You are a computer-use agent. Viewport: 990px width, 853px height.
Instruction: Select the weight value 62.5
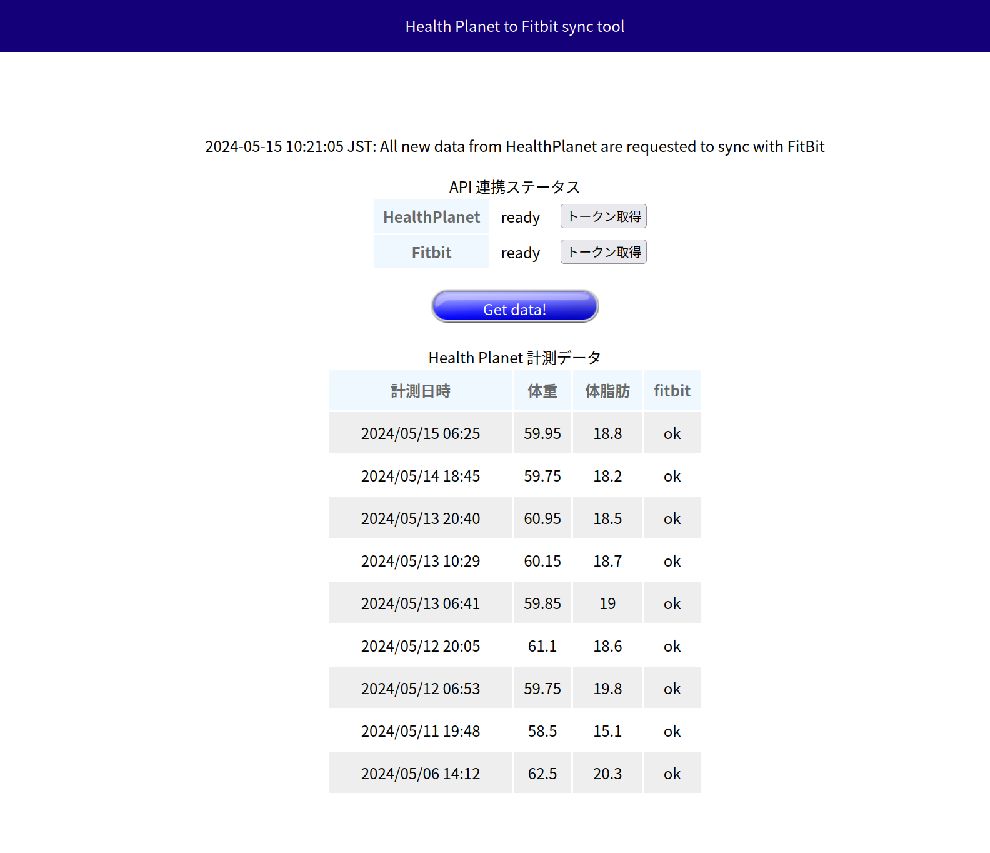(x=542, y=773)
